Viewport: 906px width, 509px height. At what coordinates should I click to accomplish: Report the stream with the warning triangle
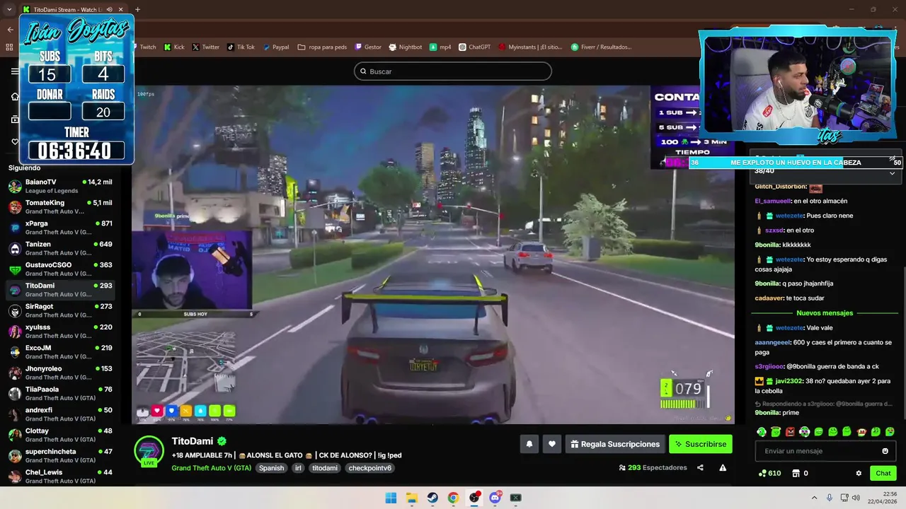pos(723,467)
